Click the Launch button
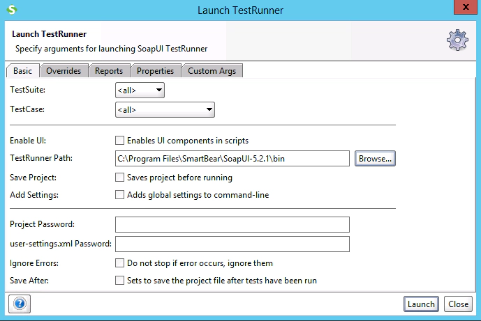 (x=421, y=304)
